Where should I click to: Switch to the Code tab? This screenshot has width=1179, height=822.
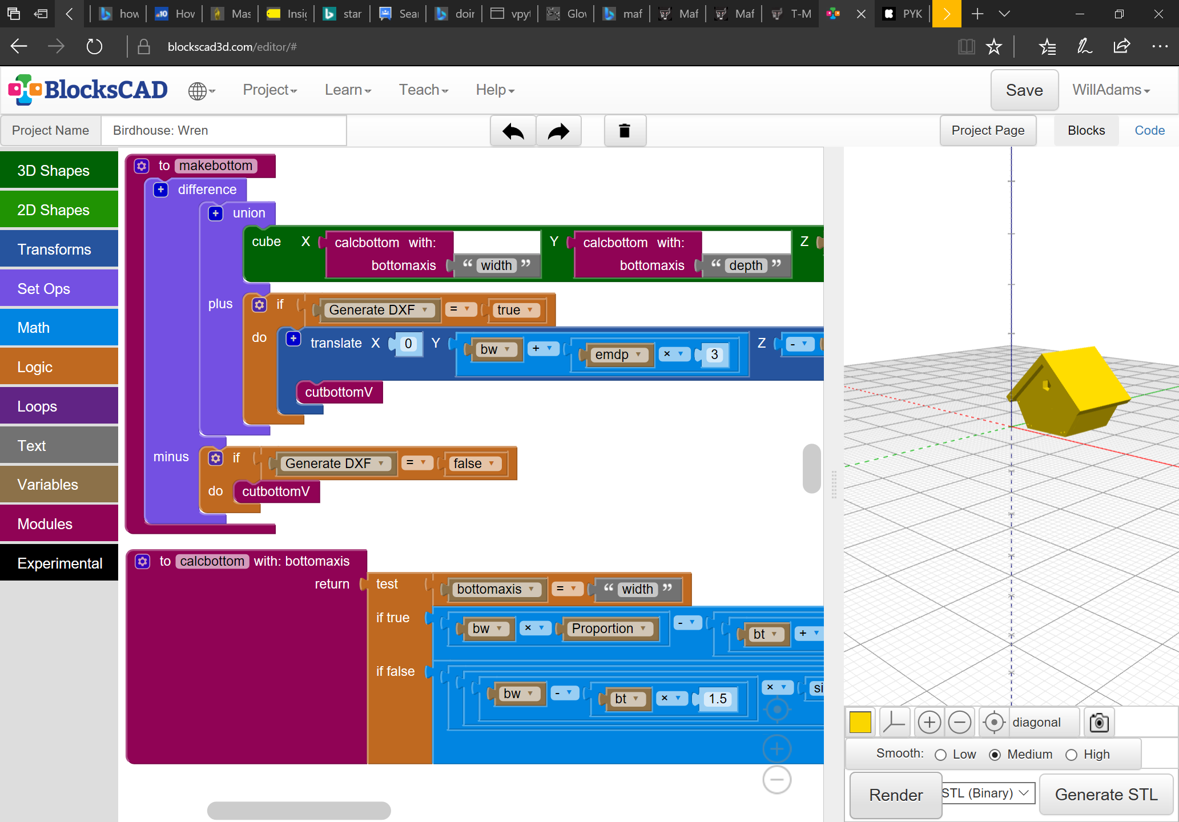1149,131
